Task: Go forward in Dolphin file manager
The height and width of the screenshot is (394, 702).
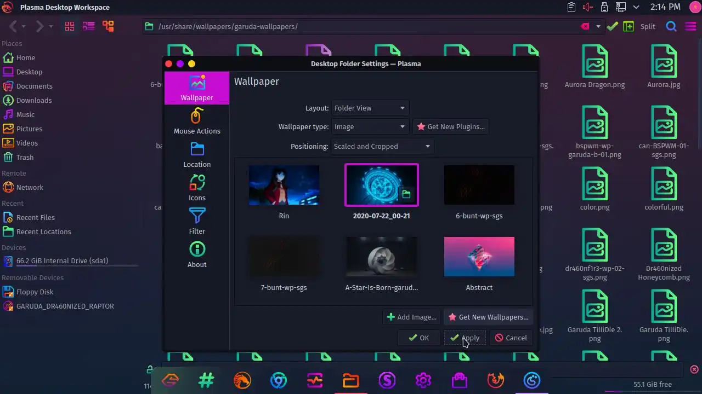Action: click(x=39, y=26)
